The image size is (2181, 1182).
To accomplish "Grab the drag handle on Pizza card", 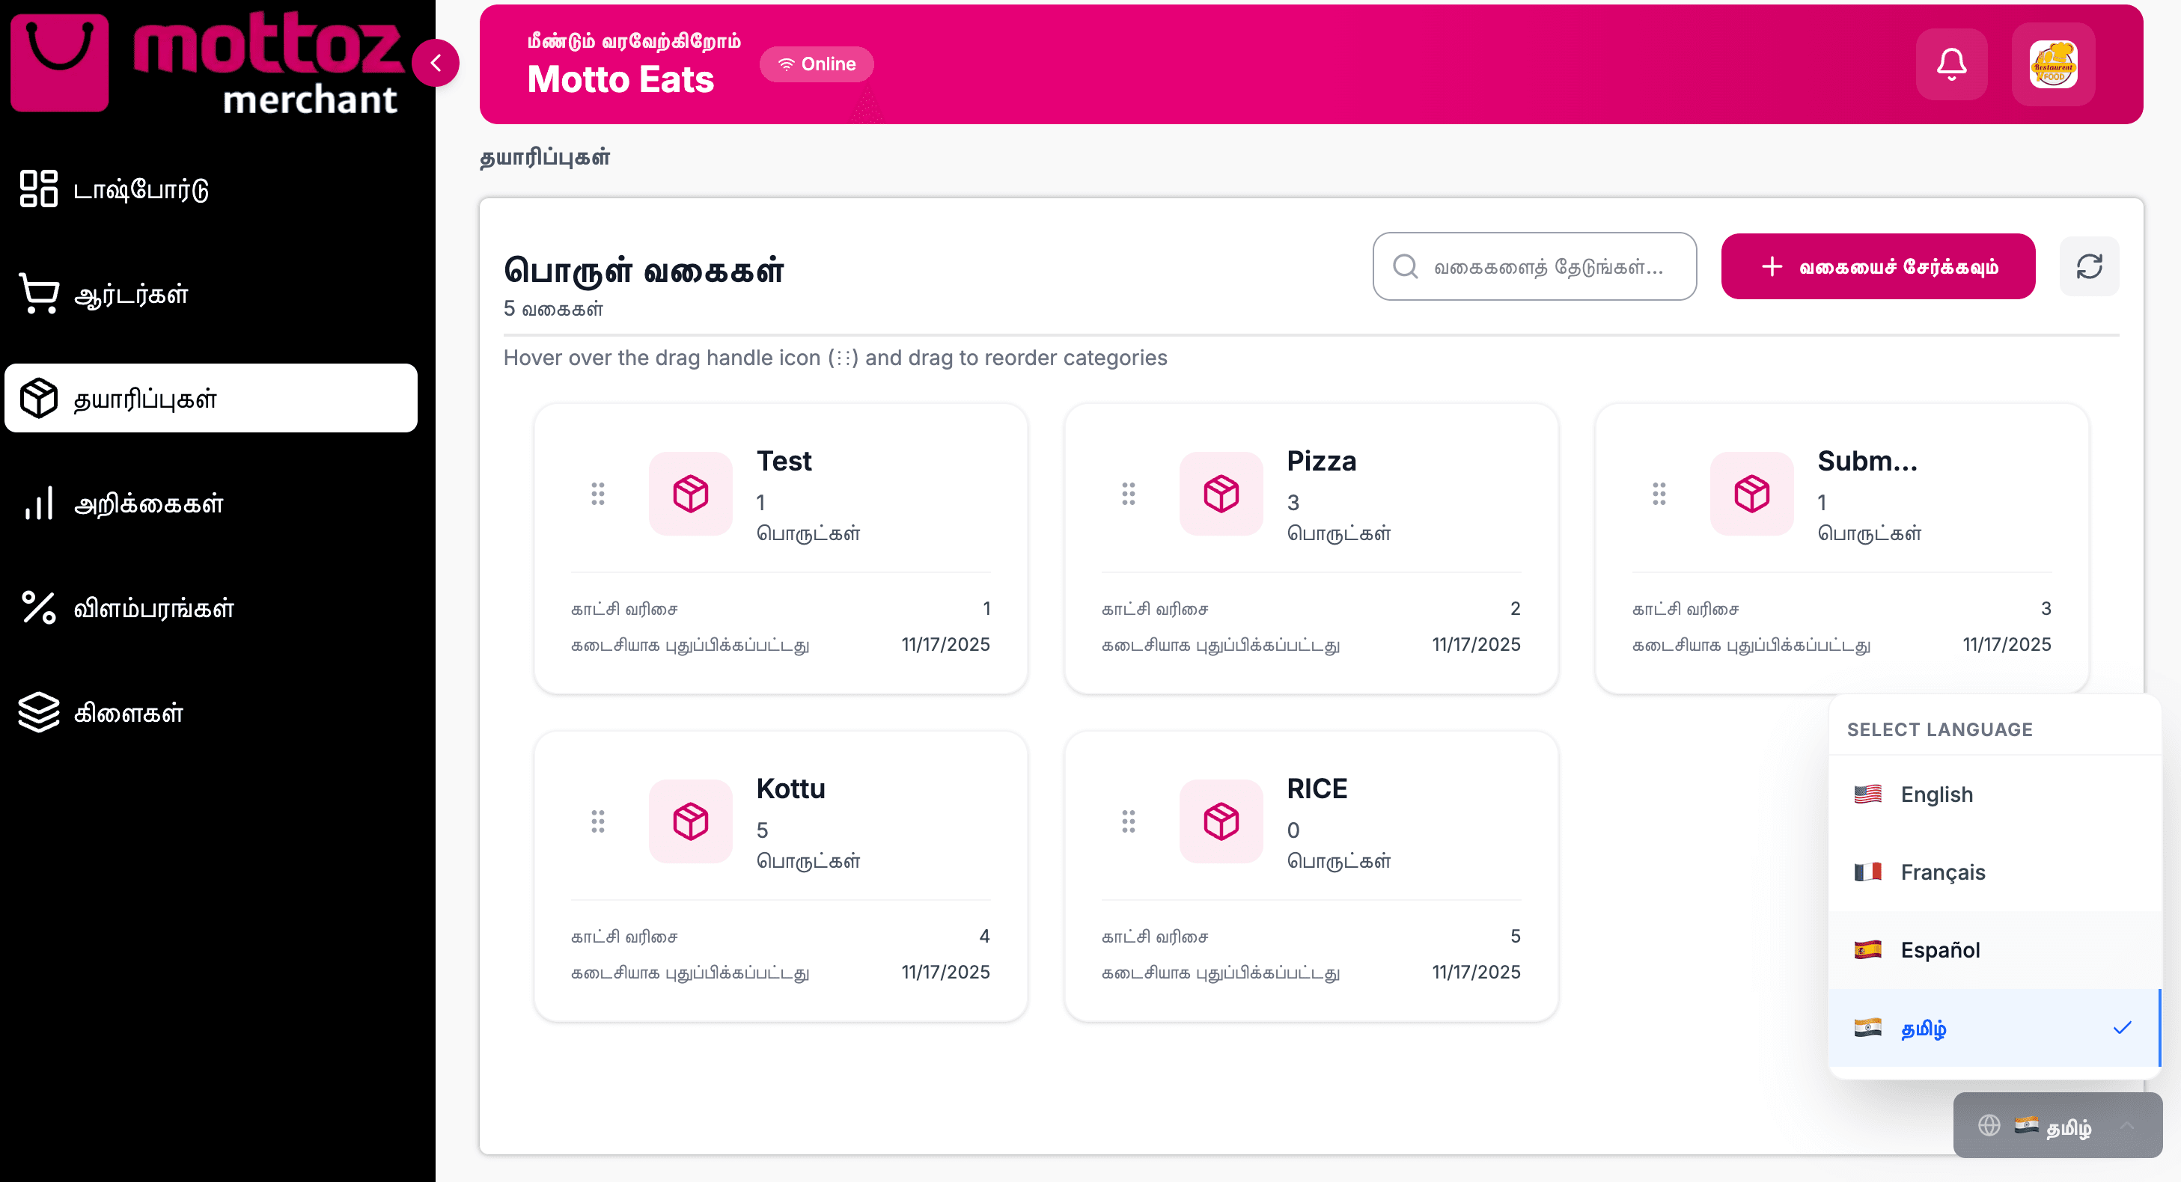I will coord(1129,493).
